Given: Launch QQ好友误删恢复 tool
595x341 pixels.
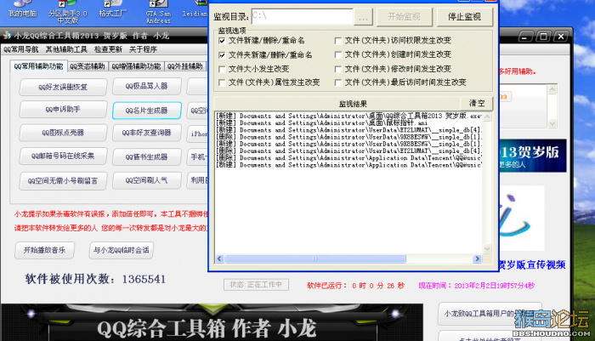Looking at the screenshot, I should 63,87.
